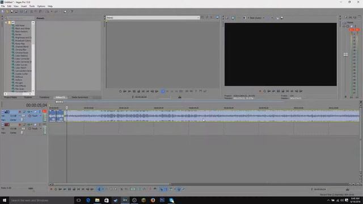Solo audio track 2
This screenshot has height=204, width=363.
[40, 125]
